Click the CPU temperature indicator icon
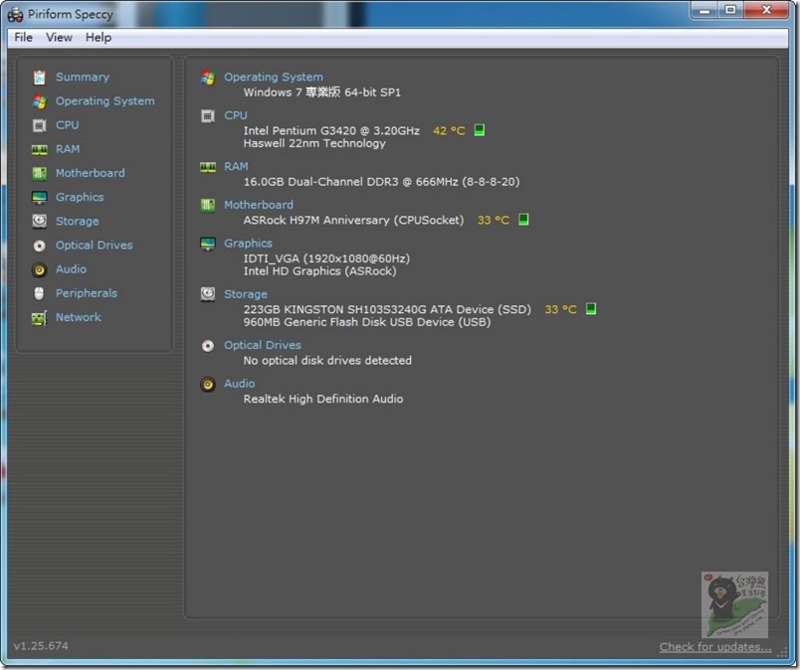Viewport: 800px width, 670px height. tap(479, 130)
